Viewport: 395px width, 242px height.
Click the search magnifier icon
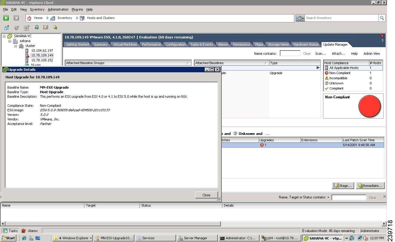click(382, 18)
